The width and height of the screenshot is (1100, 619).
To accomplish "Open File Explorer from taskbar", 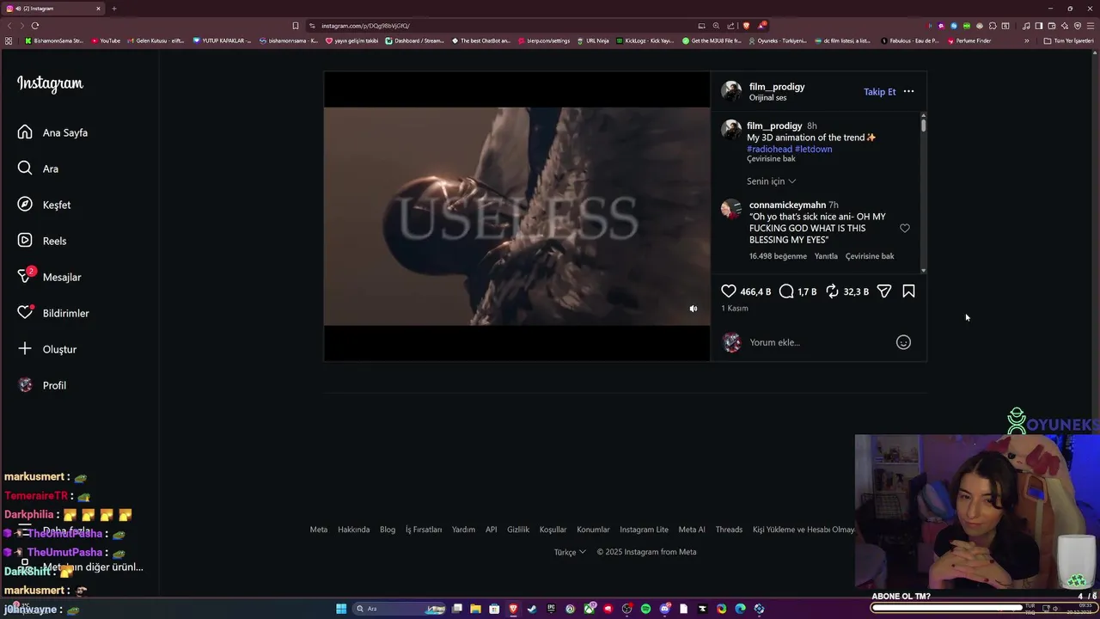I will pos(475,609).
